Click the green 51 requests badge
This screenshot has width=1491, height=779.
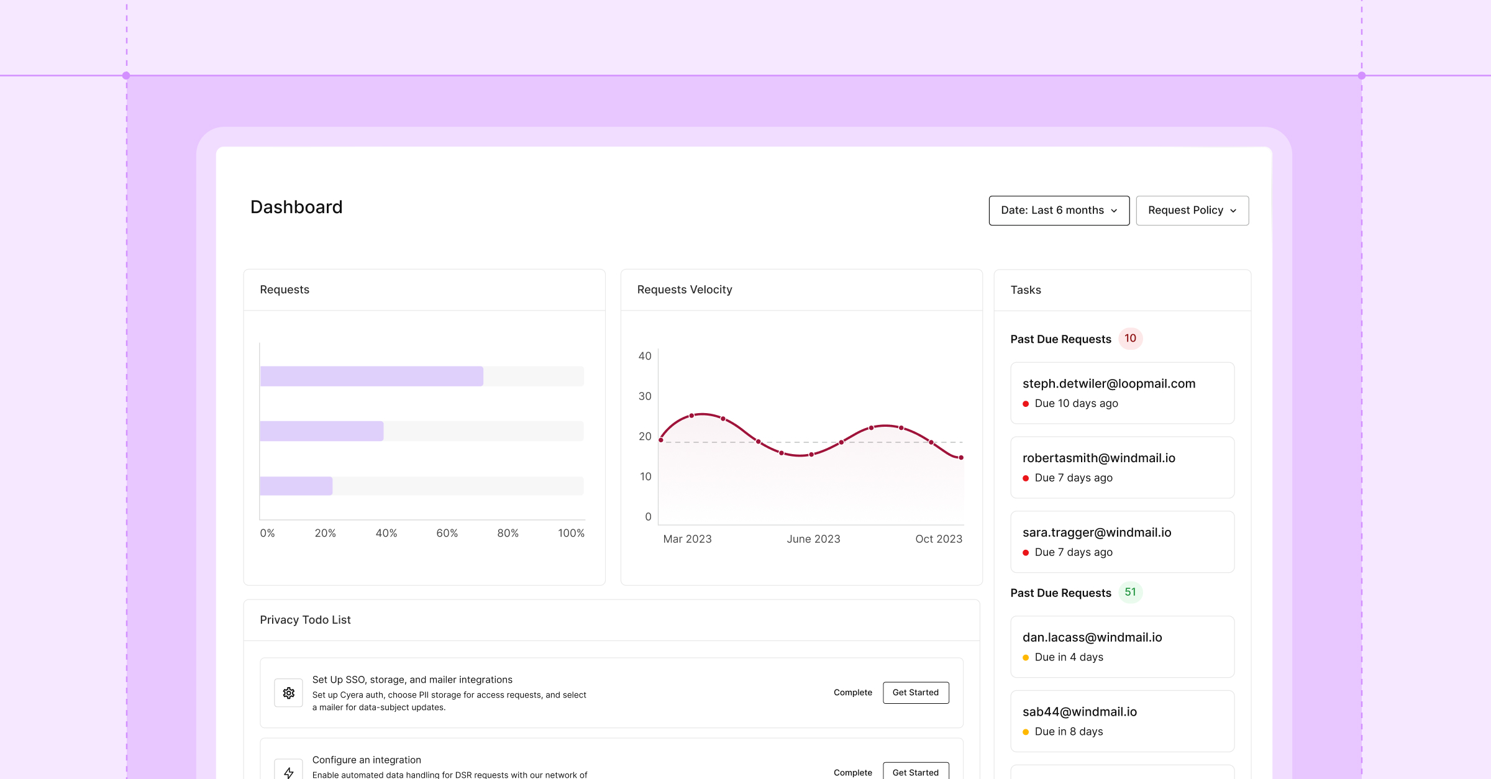click(1130, 593)
